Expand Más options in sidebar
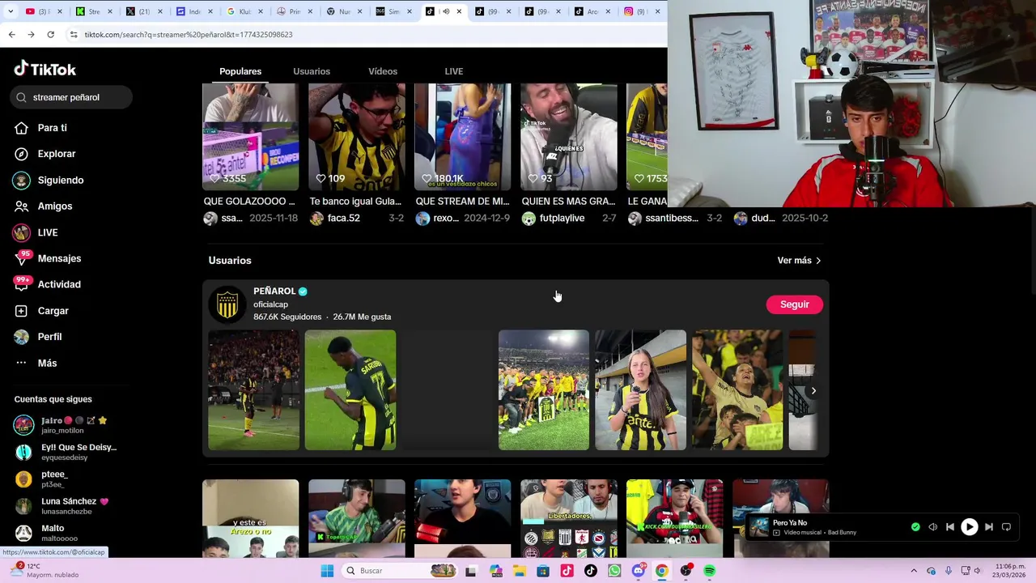 (36, 363)
